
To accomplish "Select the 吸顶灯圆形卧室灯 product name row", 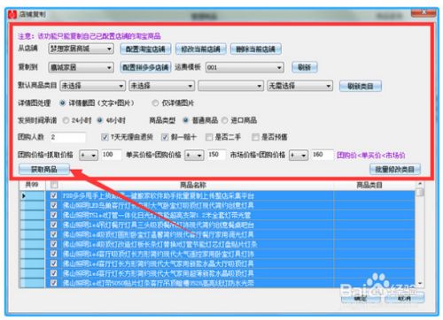I will click(x=198, y=234).
